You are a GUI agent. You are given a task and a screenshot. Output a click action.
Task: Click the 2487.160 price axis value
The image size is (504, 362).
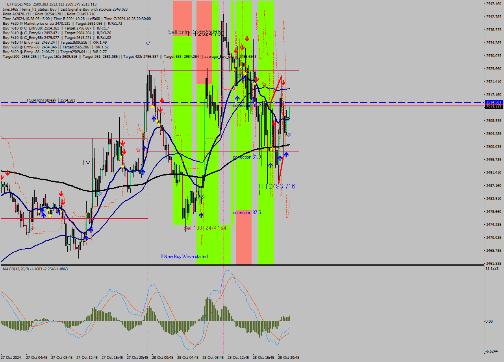[494, 185]
